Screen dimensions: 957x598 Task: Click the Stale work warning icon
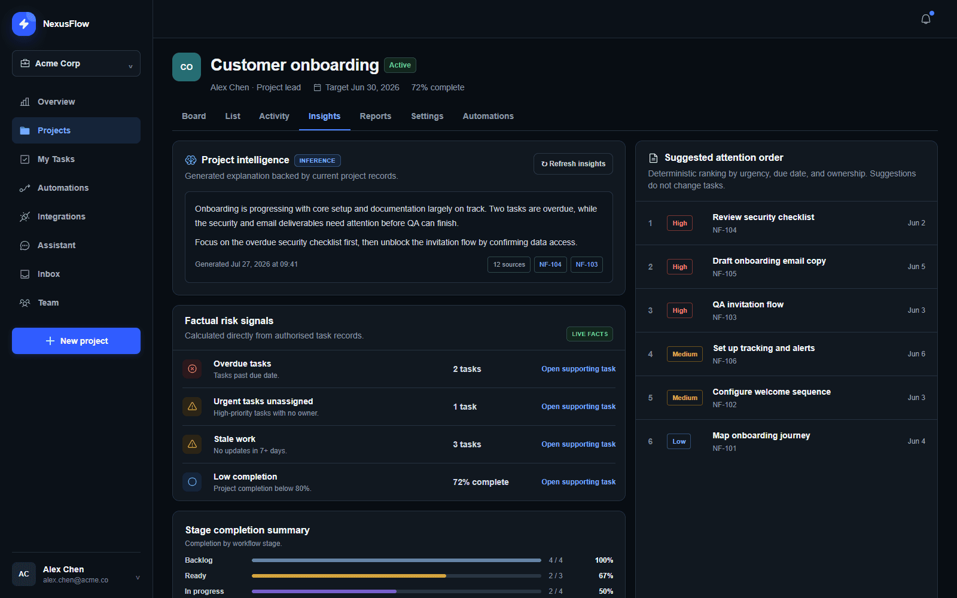[x=192, y=444]
